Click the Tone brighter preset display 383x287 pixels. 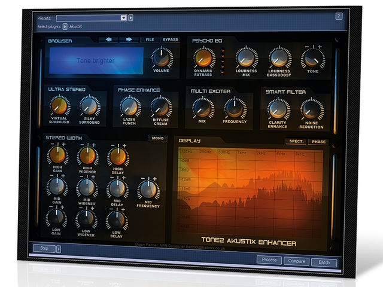[x=96, y=60]
